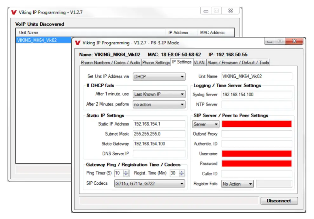Screen dimensions: 314x219
Task: Edit the Static IP Address field
Action: coord(159,124)
